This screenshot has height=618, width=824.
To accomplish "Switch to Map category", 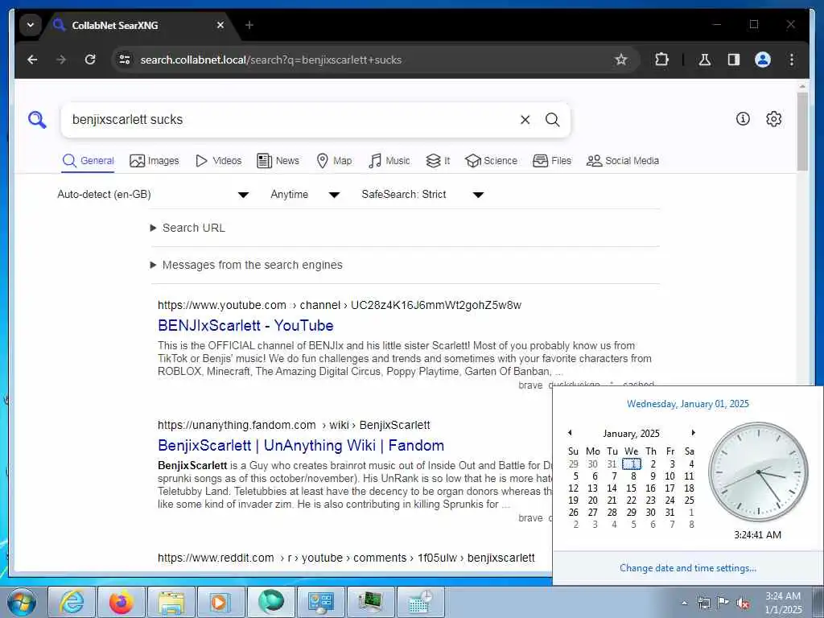I will click(334, 161).
